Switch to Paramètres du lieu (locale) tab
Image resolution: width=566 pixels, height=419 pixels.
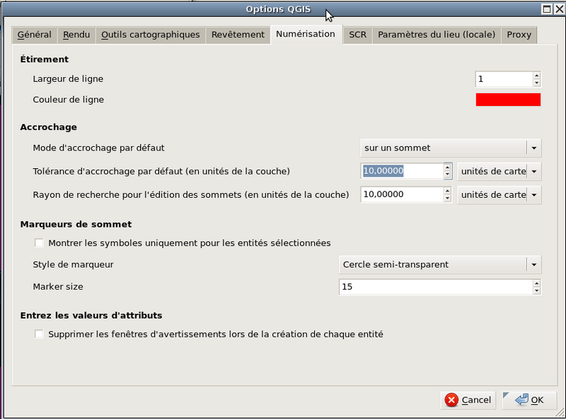(437, 35)
